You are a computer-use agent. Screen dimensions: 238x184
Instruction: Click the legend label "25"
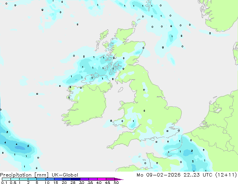point(73,182)
